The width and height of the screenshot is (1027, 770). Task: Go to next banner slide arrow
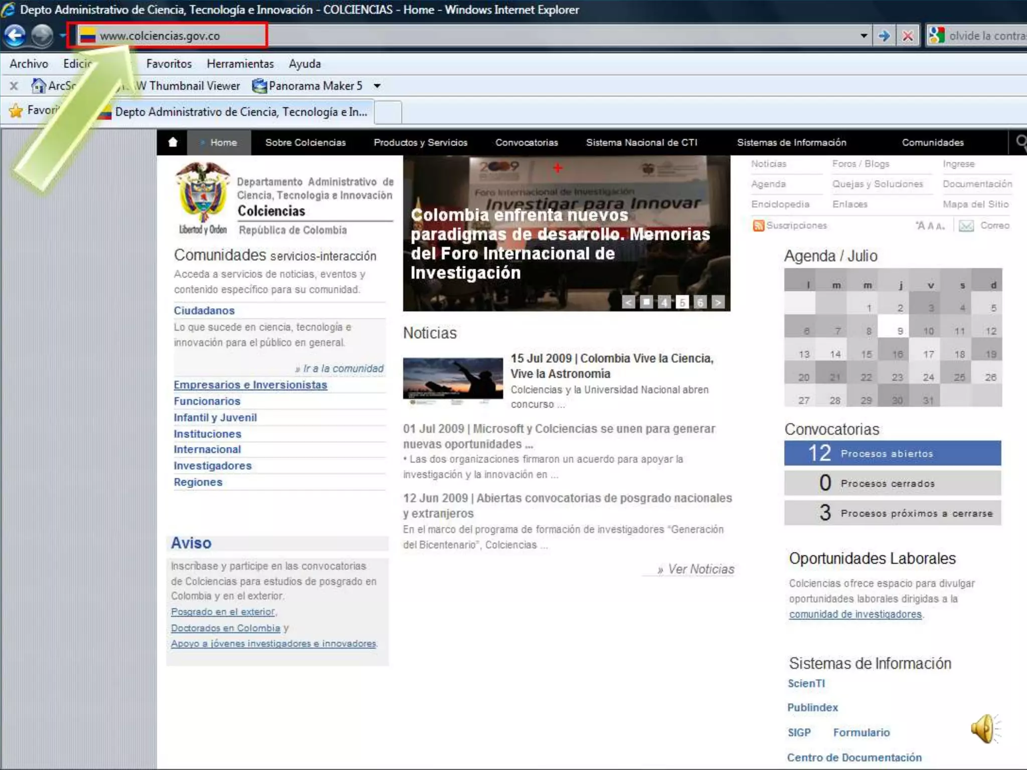pos(718,302)
